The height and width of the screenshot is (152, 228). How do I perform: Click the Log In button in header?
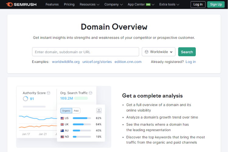coord(198,5)
